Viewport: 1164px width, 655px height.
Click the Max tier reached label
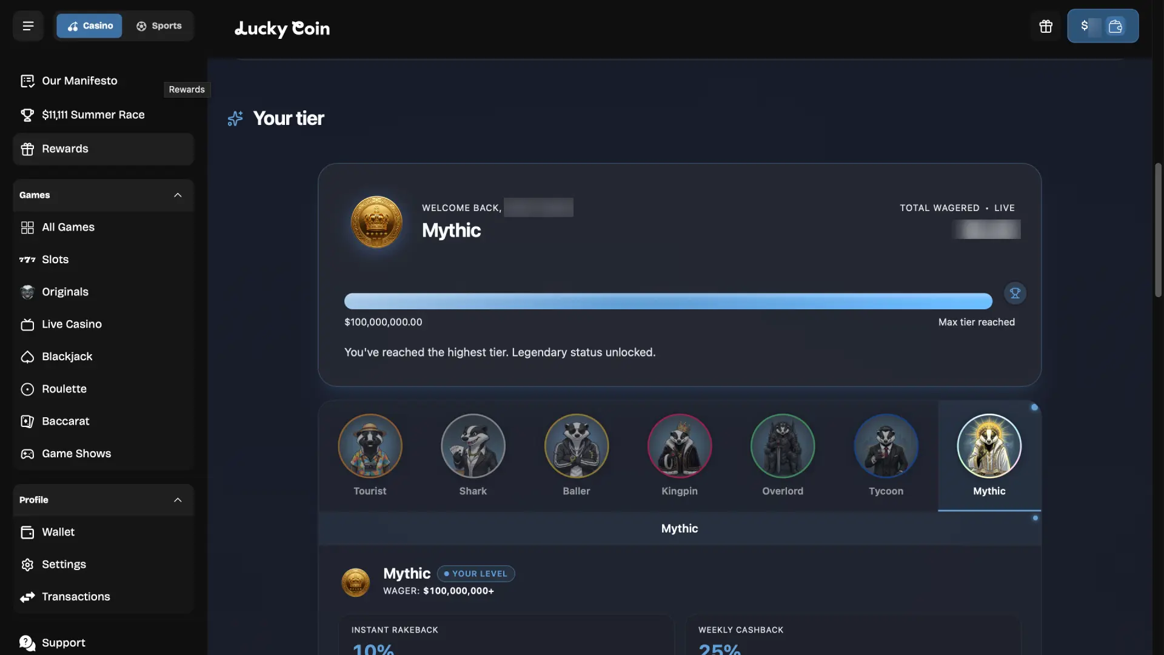[976, 323]
